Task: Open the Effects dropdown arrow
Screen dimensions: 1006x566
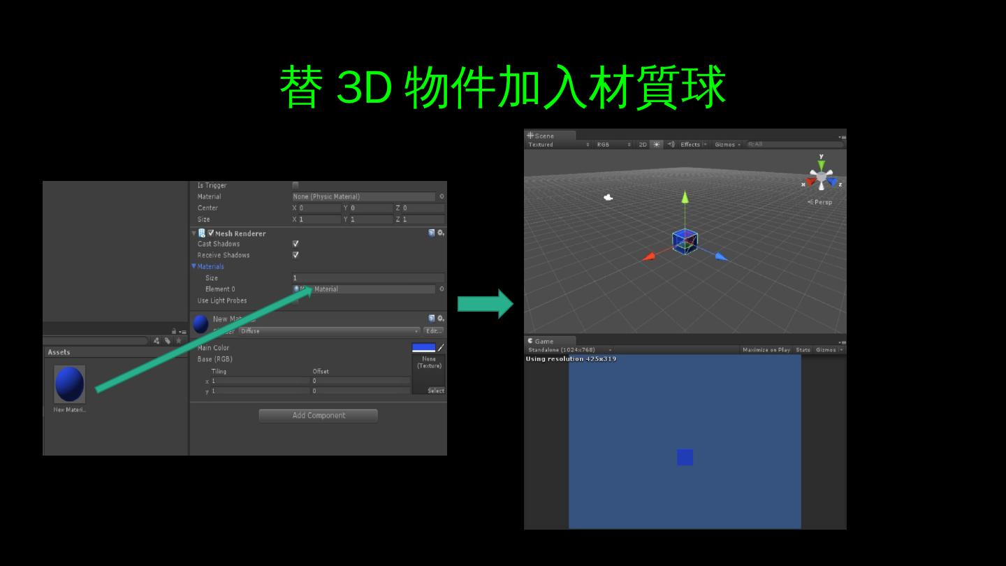Action: pyautogui.click(x=705, y=145)
